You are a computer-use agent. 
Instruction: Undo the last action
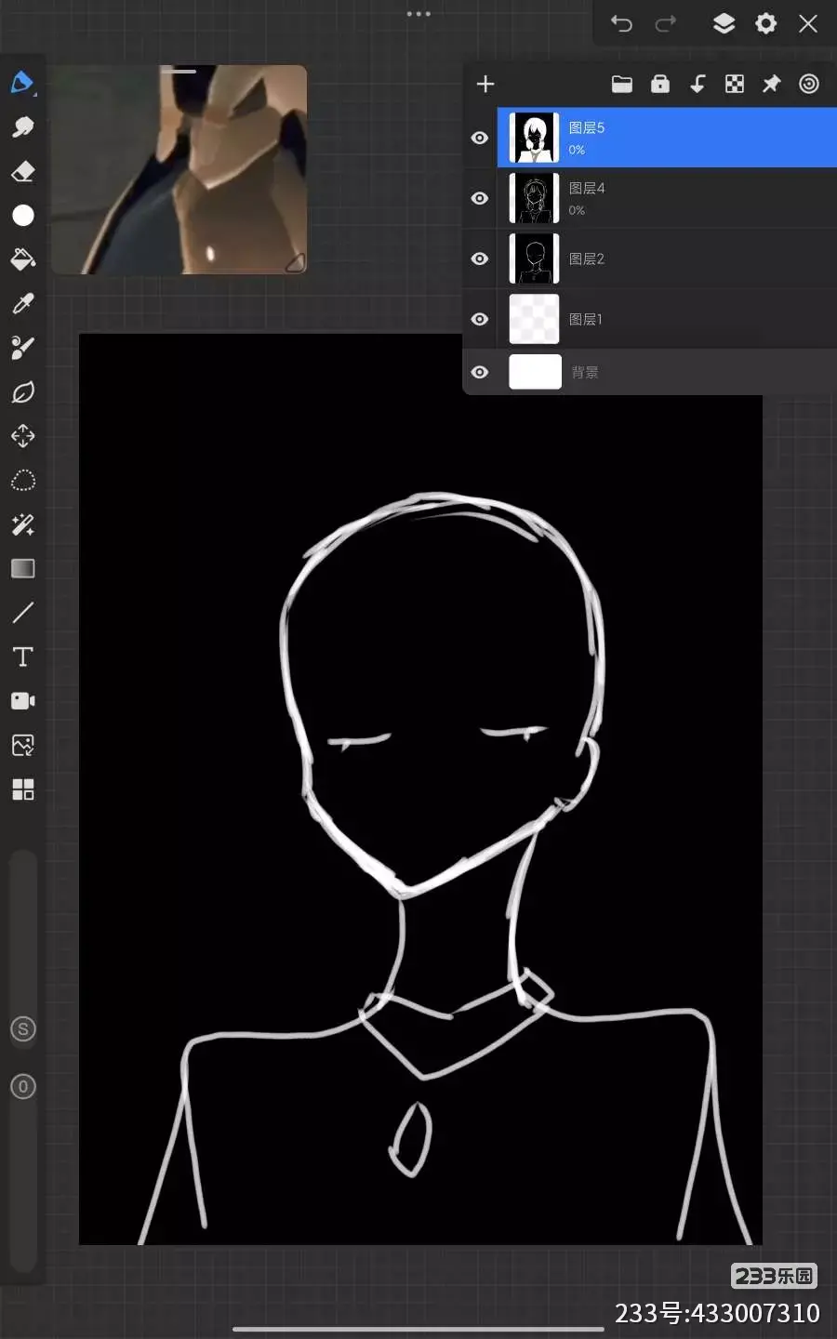[x=621, y=23]
